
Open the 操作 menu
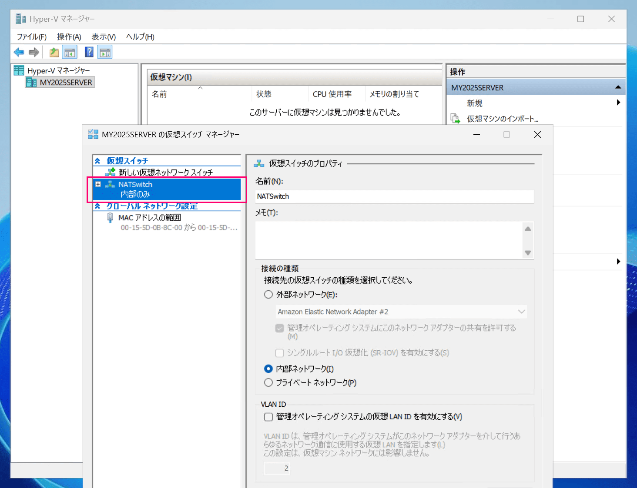(68, 37)
